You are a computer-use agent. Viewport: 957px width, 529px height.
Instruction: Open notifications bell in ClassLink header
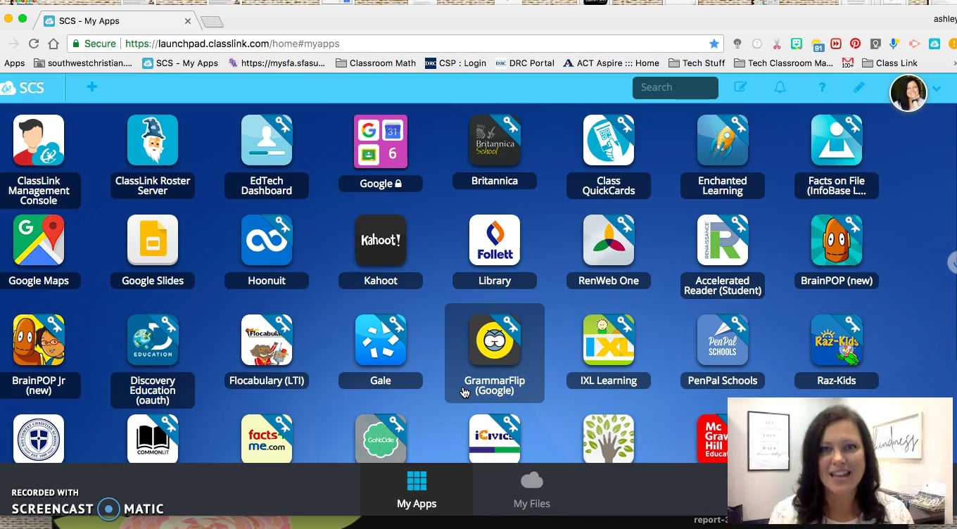click(780, 87)
